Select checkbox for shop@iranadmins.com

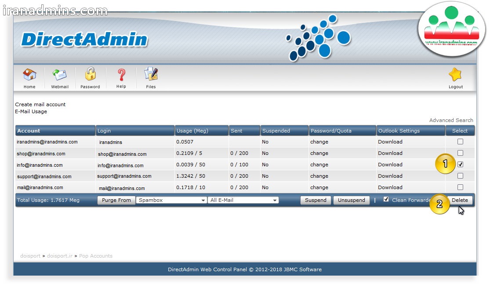point(460,153)
